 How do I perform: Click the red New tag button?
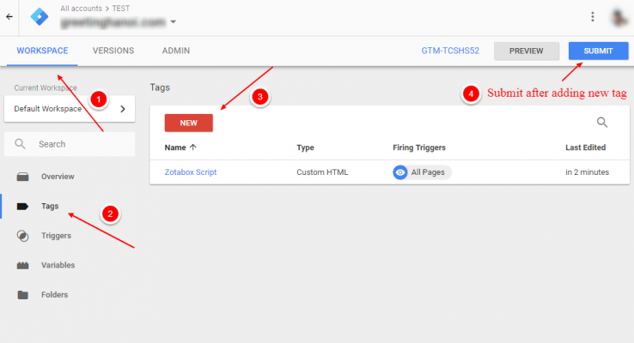pyautogui.click(x=188, y=123)
